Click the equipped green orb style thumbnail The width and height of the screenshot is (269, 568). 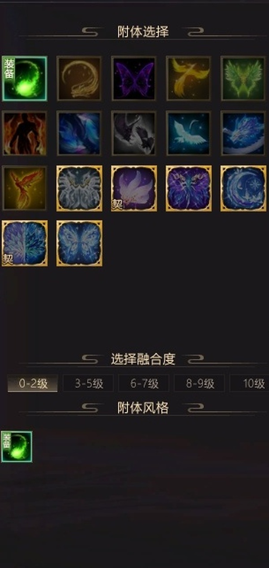pos(17,447)
